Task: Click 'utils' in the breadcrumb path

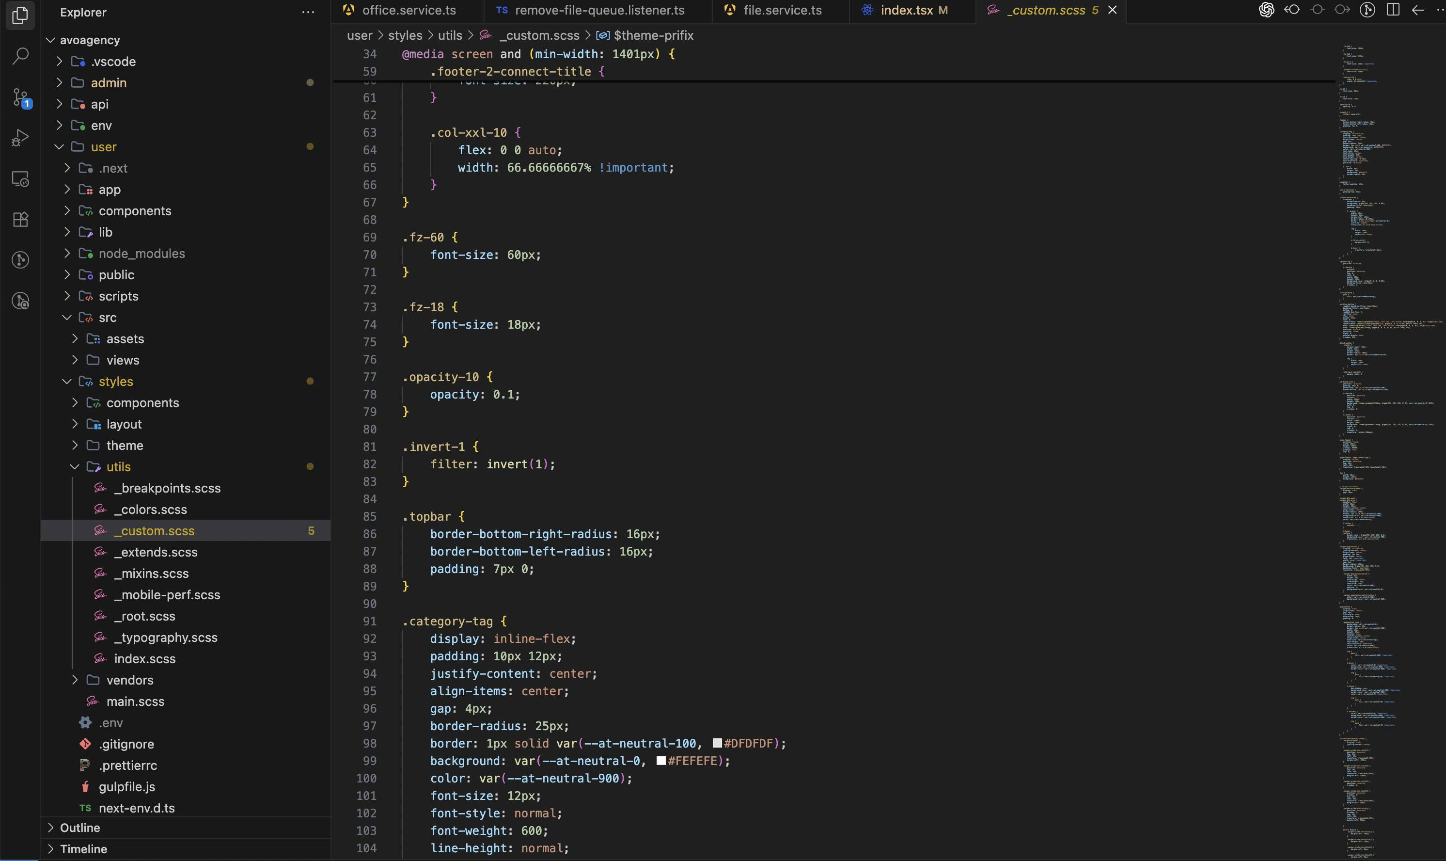Action: [x=450, y=35]
